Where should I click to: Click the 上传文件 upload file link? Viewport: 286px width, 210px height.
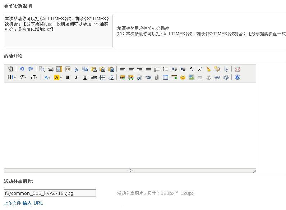13,203
